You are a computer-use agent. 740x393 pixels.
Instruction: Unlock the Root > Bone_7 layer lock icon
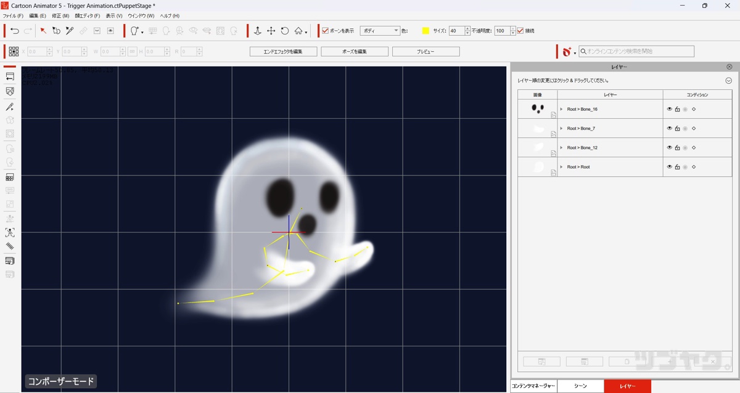tap(677, 129)
